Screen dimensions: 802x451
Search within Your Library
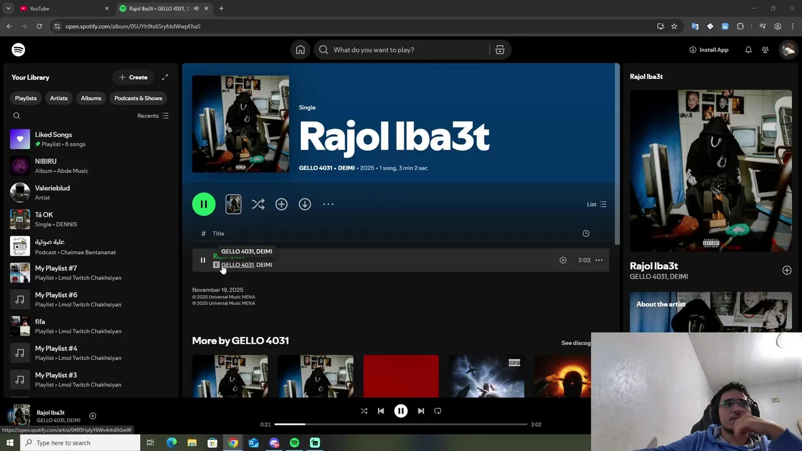pyautogui.click(x=17, y=116)
